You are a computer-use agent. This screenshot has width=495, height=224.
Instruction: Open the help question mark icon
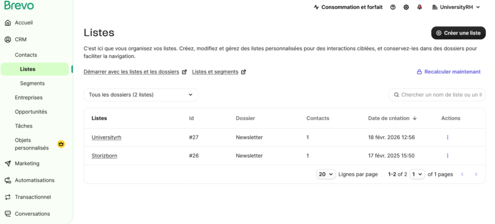[393, 7]
